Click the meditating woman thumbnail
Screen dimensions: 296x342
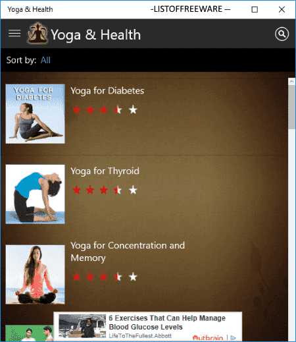(x=35, y=275)
